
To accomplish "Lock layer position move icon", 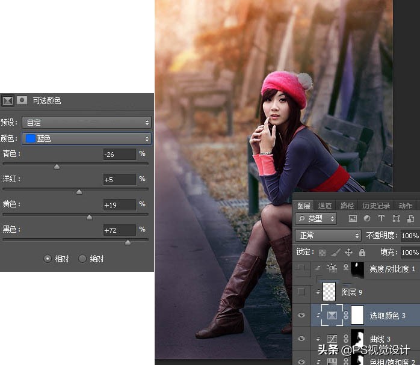I will [348, 253].
